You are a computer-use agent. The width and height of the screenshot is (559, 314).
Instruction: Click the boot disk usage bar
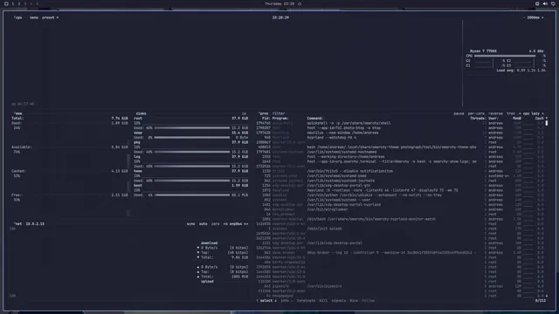(192, 195)
